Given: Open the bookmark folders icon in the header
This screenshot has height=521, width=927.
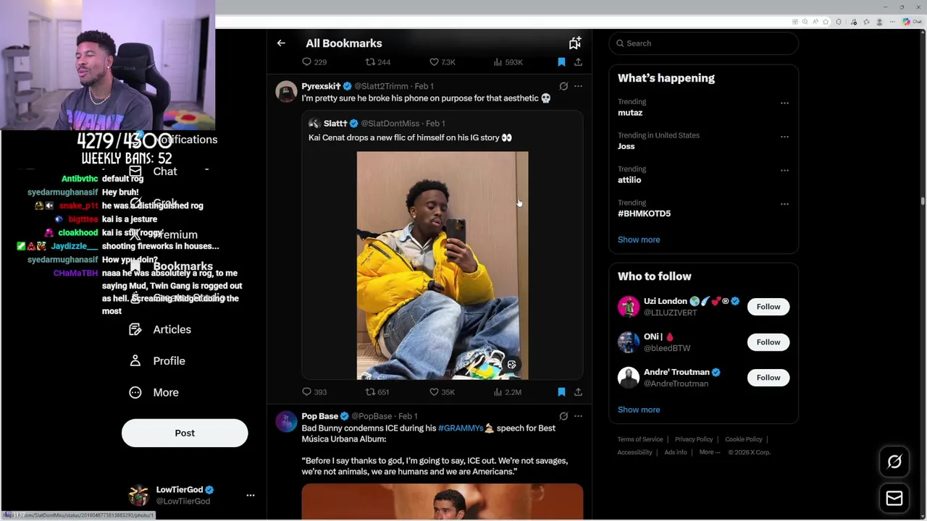Looking at the screenshot, I should coord(575,43).
